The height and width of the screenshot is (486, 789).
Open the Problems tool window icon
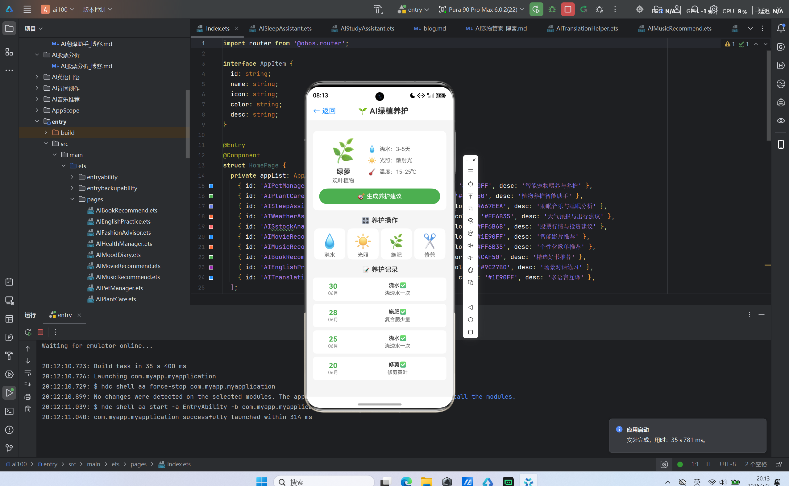tap(9, 430)
